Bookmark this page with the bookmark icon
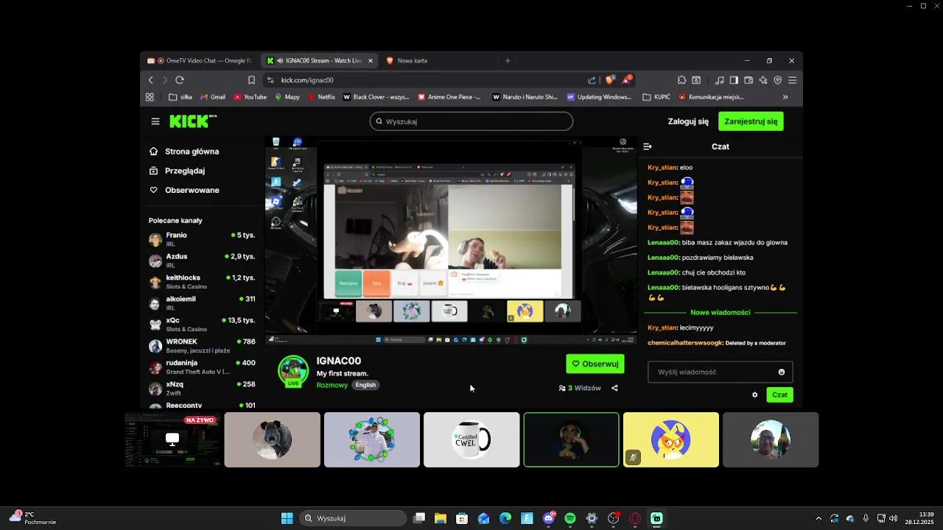This screenshot has width=943, height=530. [251, 80]
